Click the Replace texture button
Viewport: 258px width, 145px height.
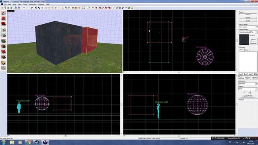[x=253, y=43]
